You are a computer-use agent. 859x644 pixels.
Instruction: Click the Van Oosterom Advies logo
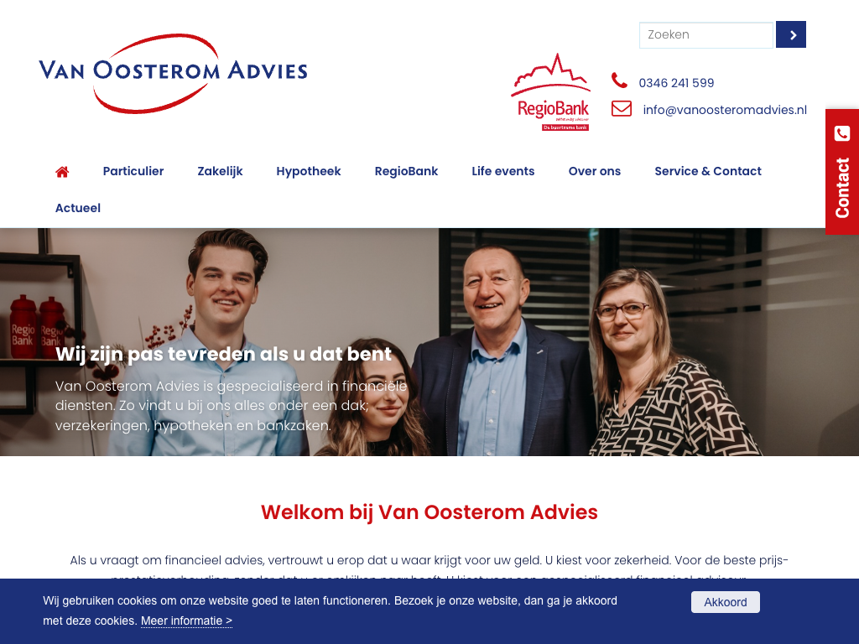click(x=173, y=74)
